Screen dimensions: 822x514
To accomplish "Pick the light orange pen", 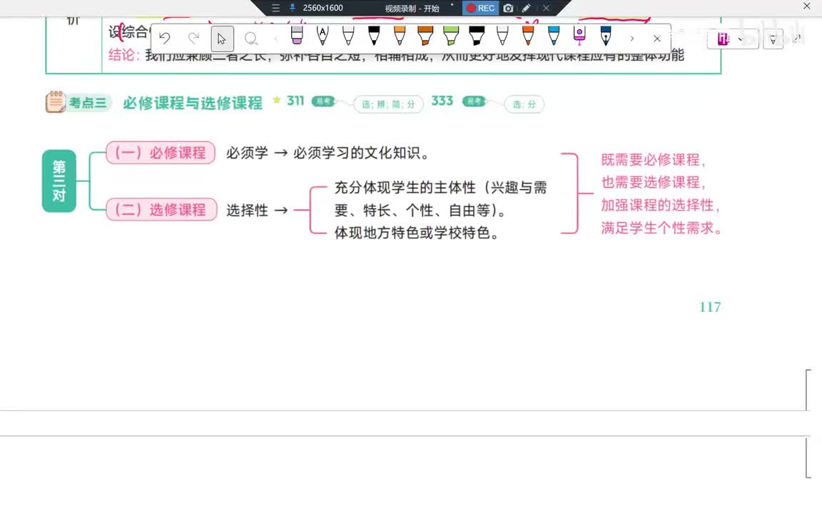I will coord(400,35).
